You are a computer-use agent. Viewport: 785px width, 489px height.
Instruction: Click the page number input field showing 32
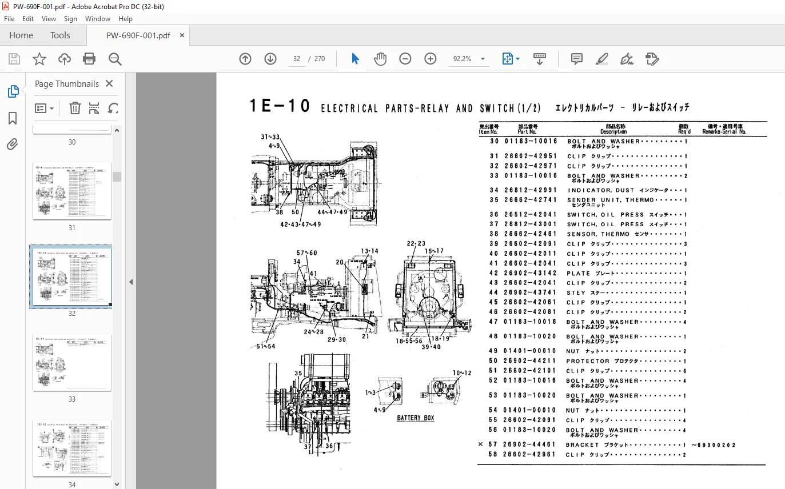[296, 59]
